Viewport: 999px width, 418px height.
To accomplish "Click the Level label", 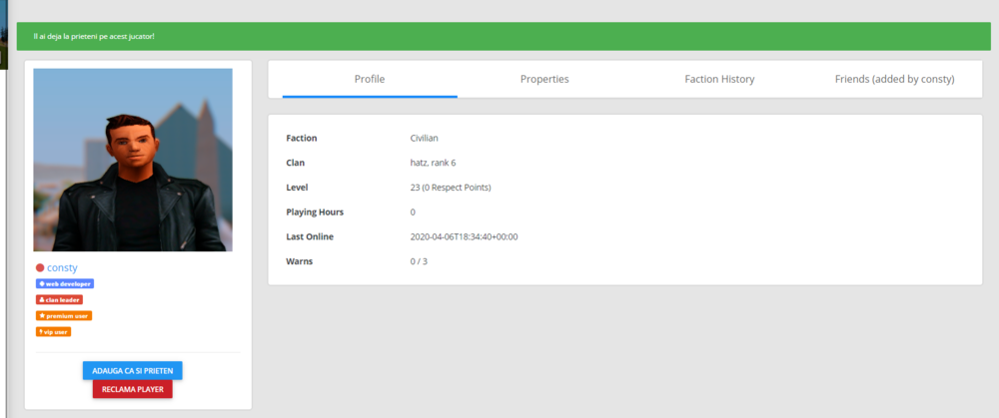I will click(298, 188).
